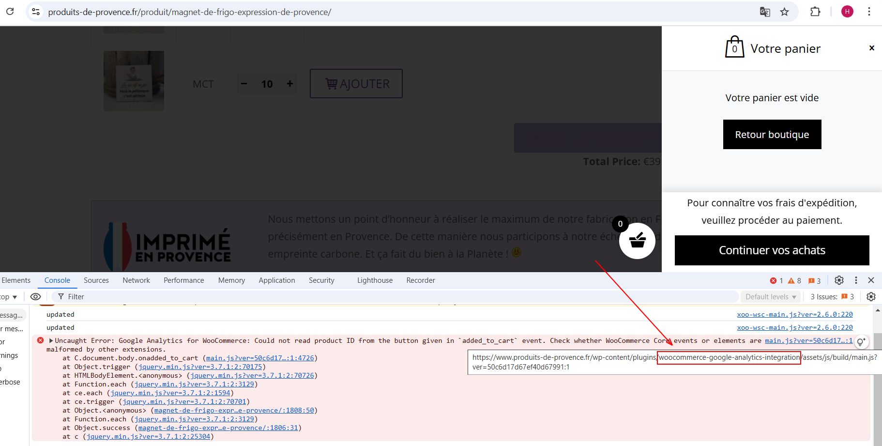Click the issues count 3 flag in the toolbar

tap(815, 281)
